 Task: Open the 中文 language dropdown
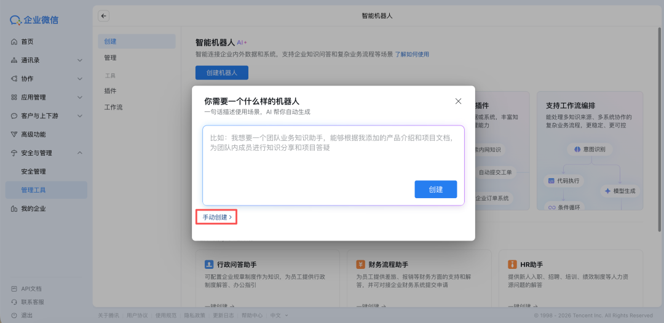click(279, 316)
